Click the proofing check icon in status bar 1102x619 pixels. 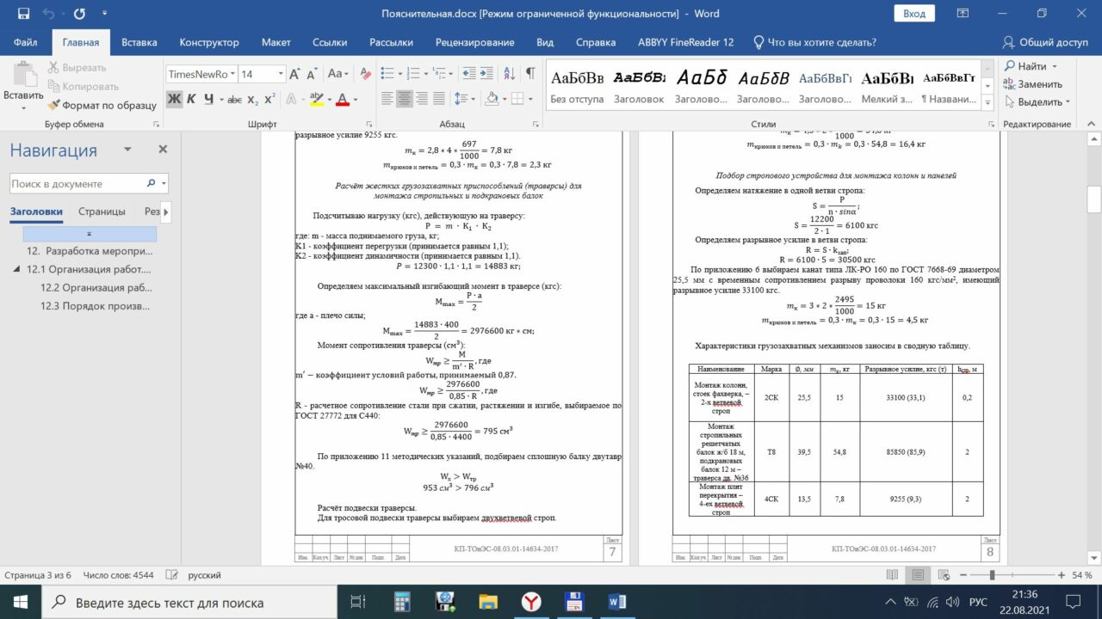tap(171, 575)
